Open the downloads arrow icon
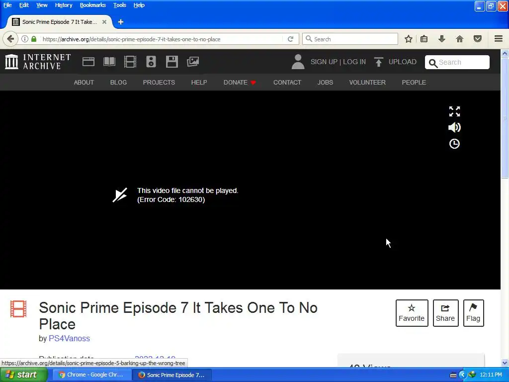 tap(442, 39)
